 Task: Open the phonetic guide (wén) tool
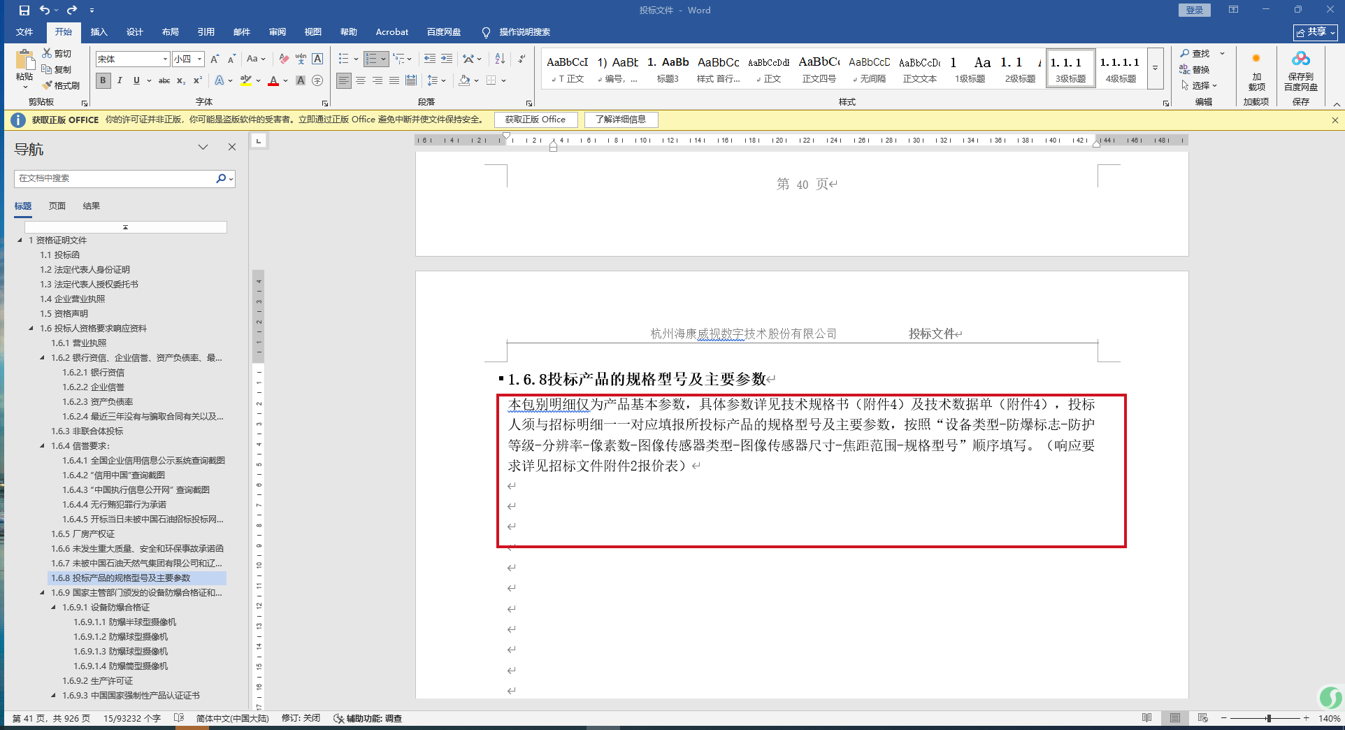point(301,59)
